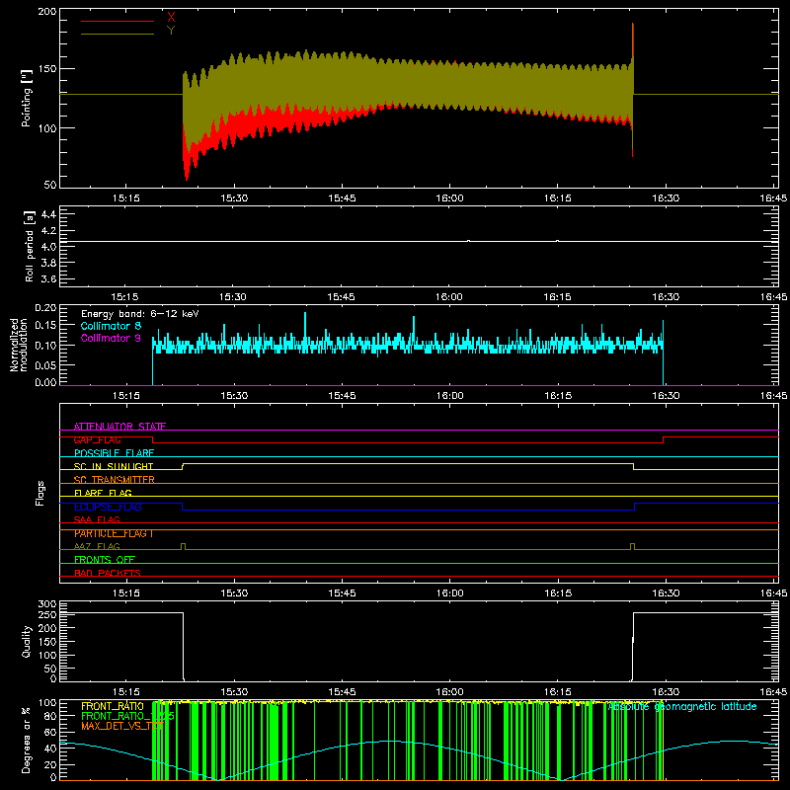Select the FLARE_FLAG label
Viewport: 790px width, 790px height.
tap(103, 493)
